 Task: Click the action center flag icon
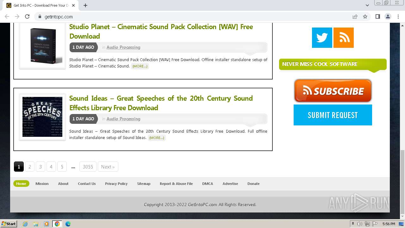pos(375,224)
